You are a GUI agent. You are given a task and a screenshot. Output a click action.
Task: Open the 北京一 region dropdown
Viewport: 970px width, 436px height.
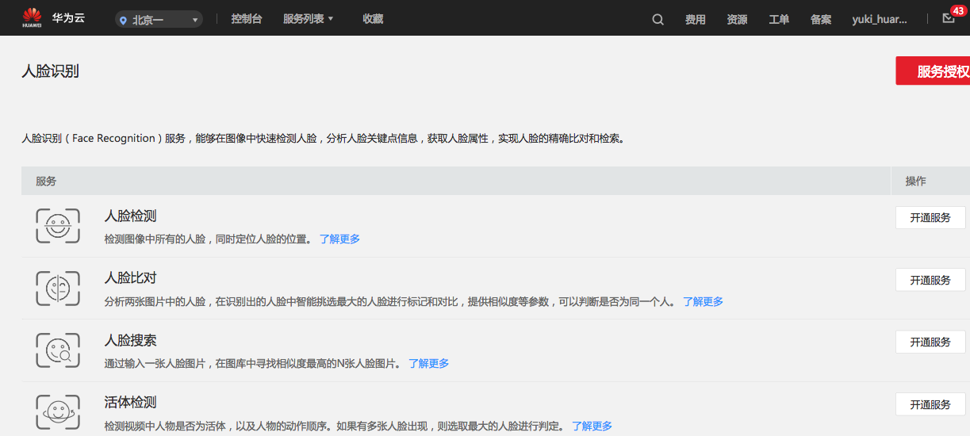pos(159,20)
